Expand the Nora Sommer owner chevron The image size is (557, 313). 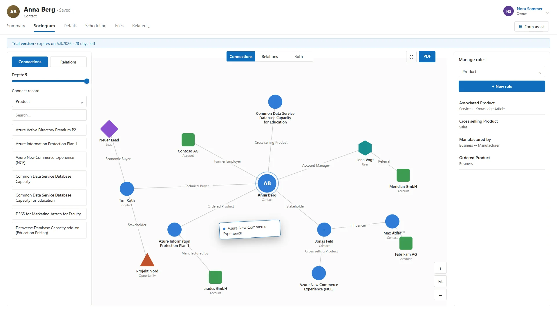pyautogui.click(x=547, y=13)
